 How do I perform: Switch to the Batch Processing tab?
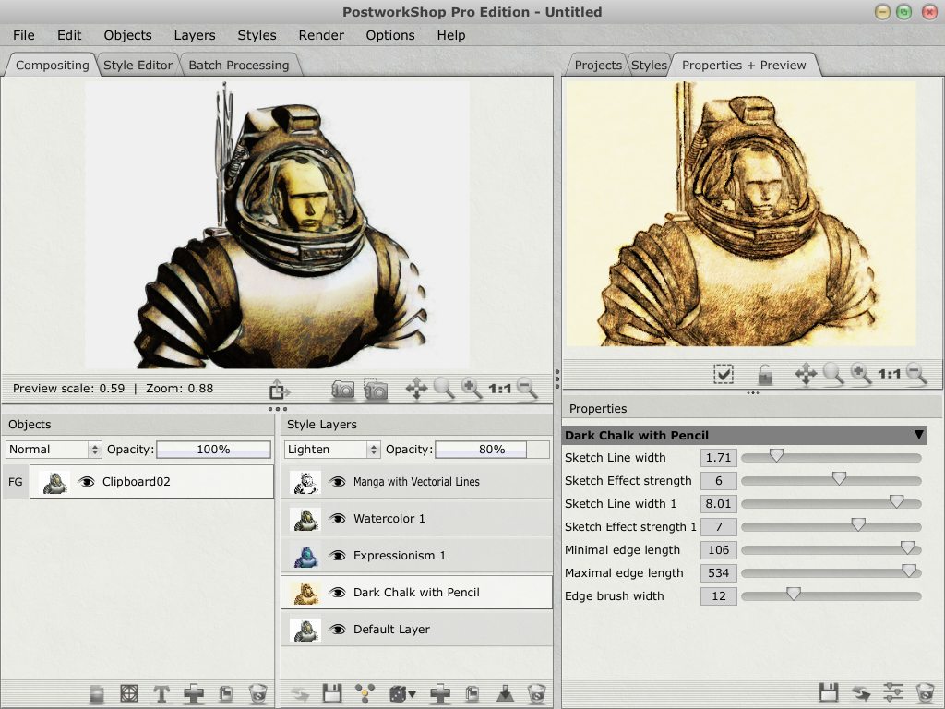(x=239, y=65)
